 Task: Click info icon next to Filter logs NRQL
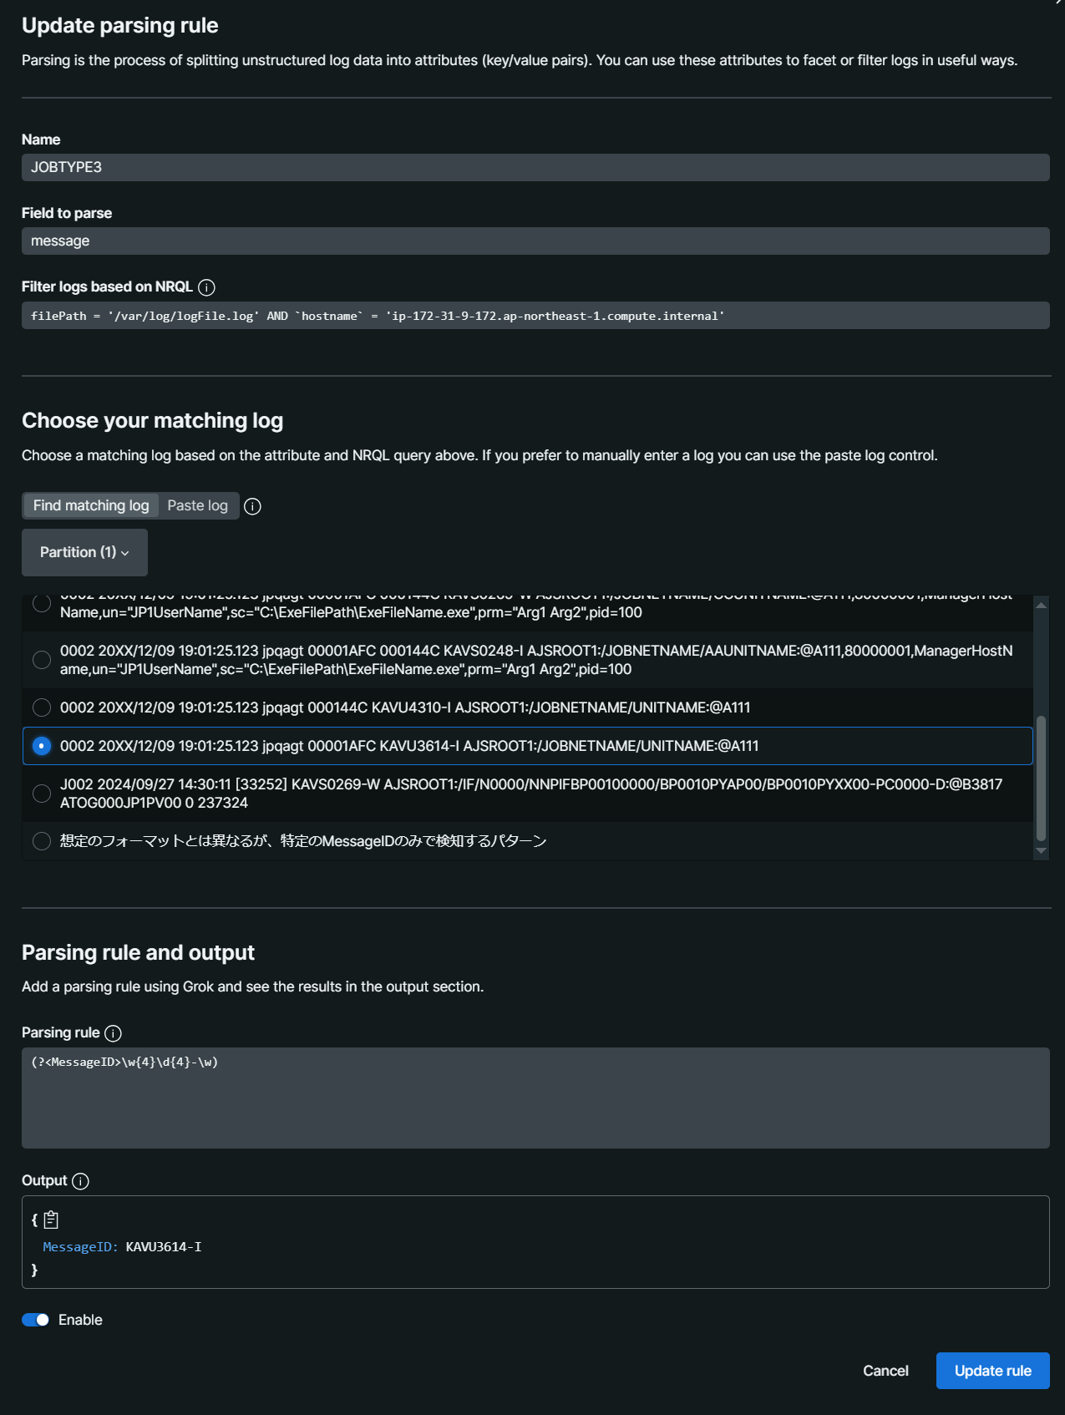click(207, 287)
